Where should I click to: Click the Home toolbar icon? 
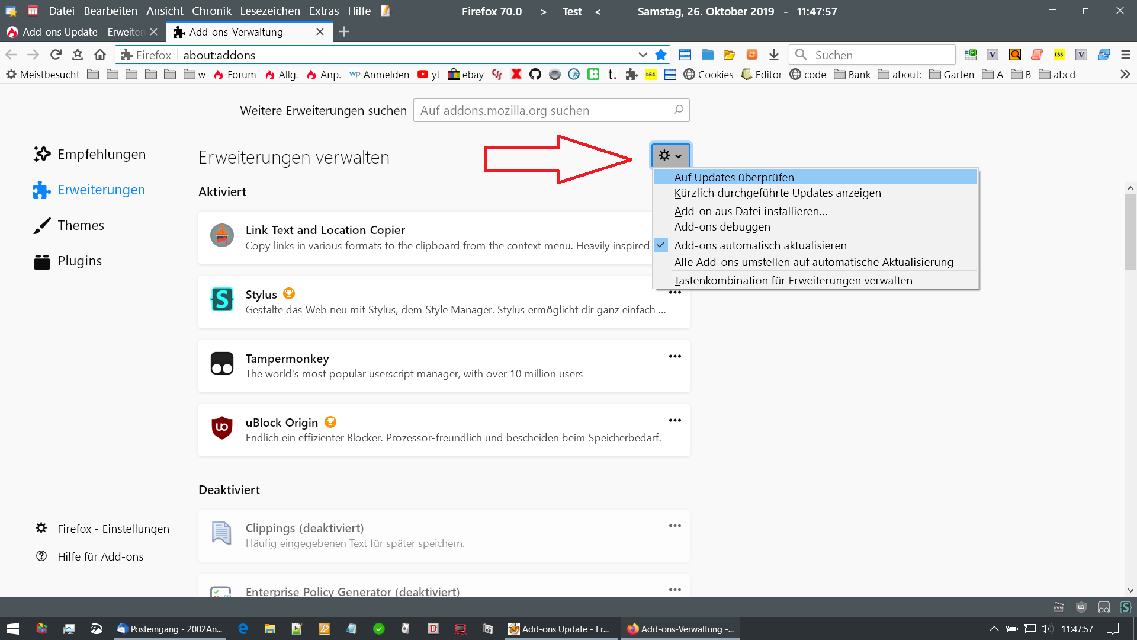(100, 55)
